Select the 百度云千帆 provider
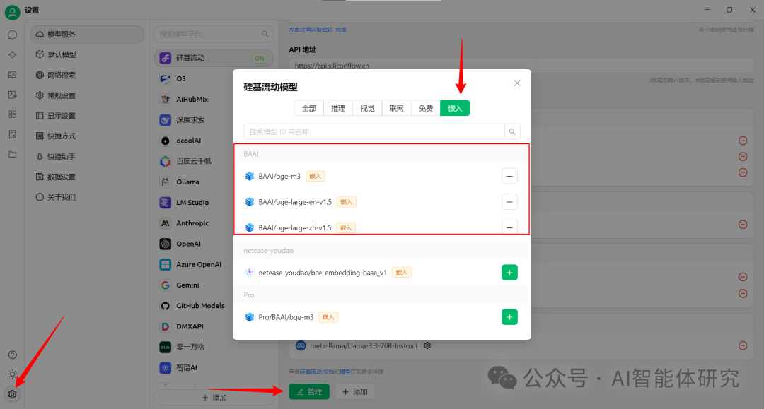 [214, 161]
